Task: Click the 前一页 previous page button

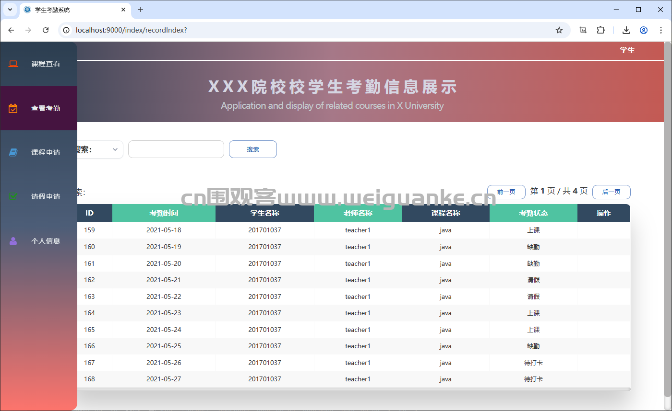Action: (x=506, y=192)
